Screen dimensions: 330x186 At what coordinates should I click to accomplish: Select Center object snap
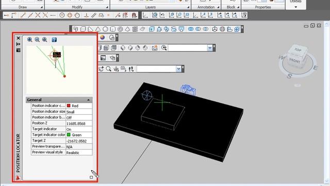click(62, 15)
